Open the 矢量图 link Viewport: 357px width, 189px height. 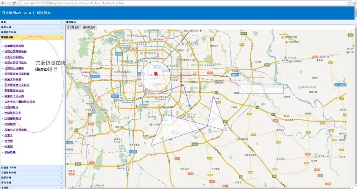click(x=8, y=146)
